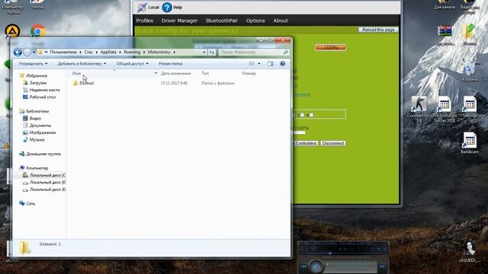The height and width of the screenshot is (274, 488).
Task: Click the Back arrow in Explorer
Action: (18, 53)
